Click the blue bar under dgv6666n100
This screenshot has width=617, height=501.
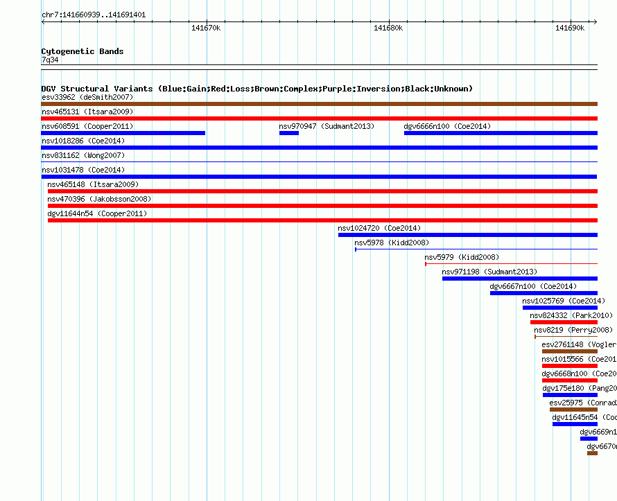(x=501, y=133)
